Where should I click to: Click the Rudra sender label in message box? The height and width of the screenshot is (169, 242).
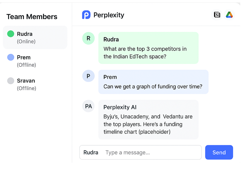coord(91,153)
